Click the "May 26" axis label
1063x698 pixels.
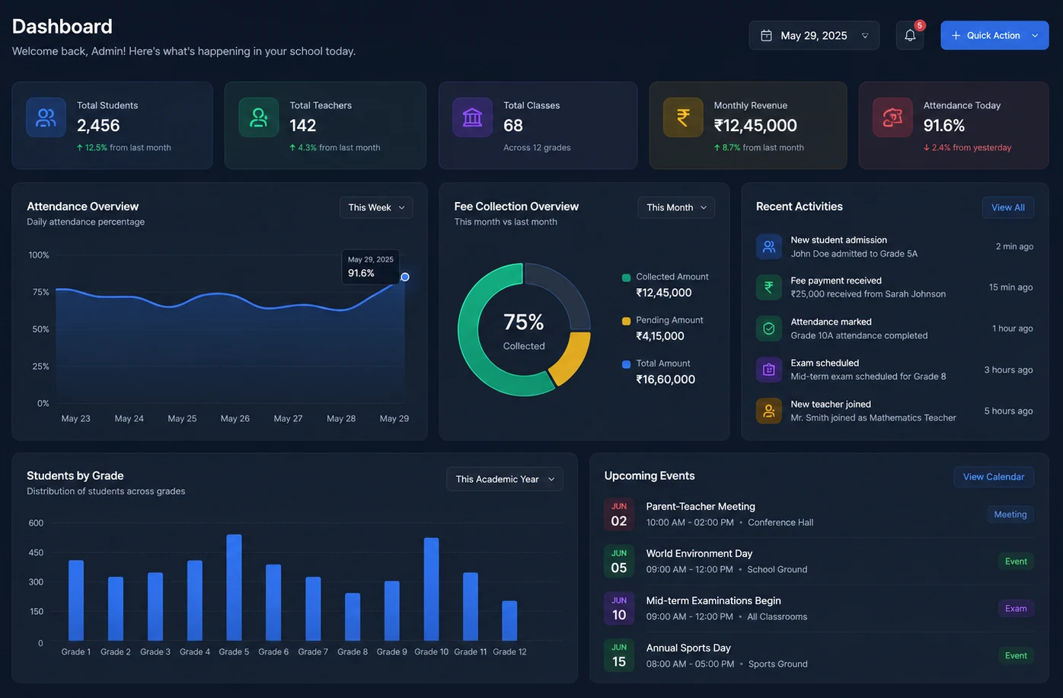(x=235, y=418)
